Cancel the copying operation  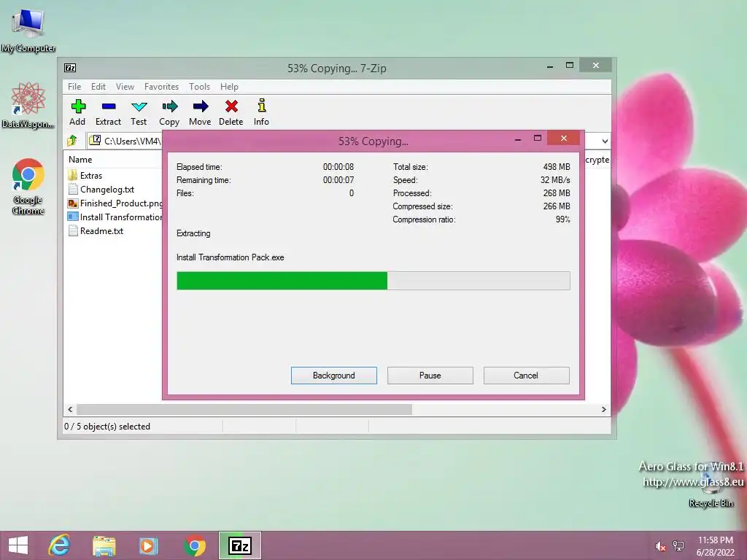pyautogui.click(x=527, y=376)
